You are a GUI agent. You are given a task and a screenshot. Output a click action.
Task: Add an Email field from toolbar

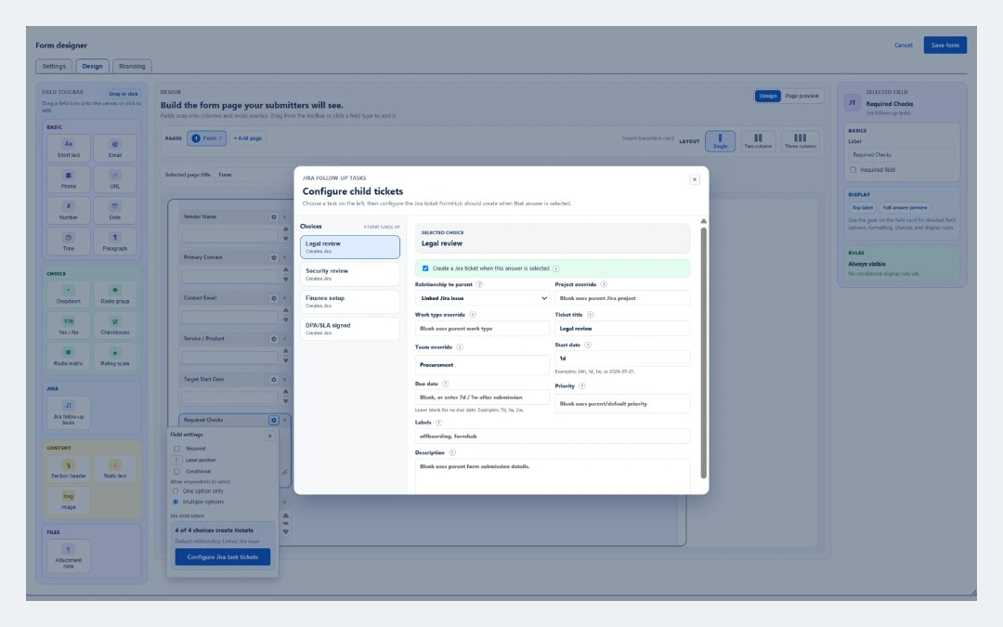114,148
